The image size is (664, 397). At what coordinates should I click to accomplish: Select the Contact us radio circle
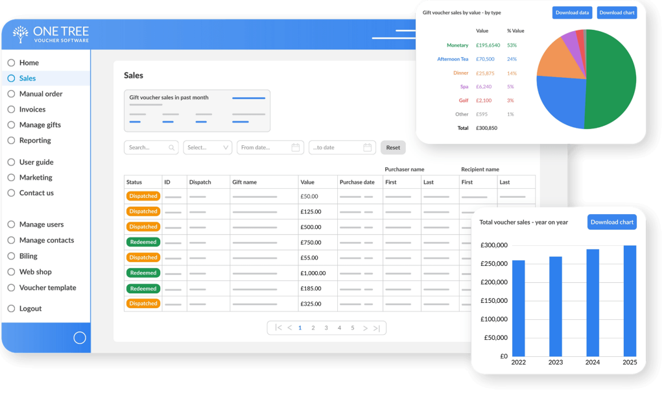(x=11, y=193)
